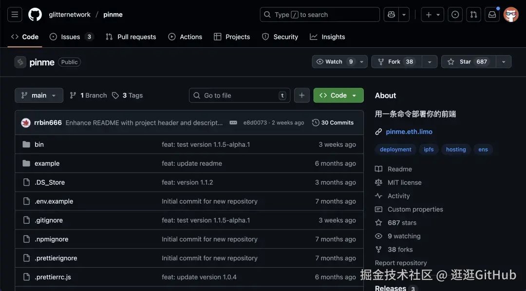This screenshot has width=526, height=291.
Task: Click Report repository link
Action: [401, 263]
